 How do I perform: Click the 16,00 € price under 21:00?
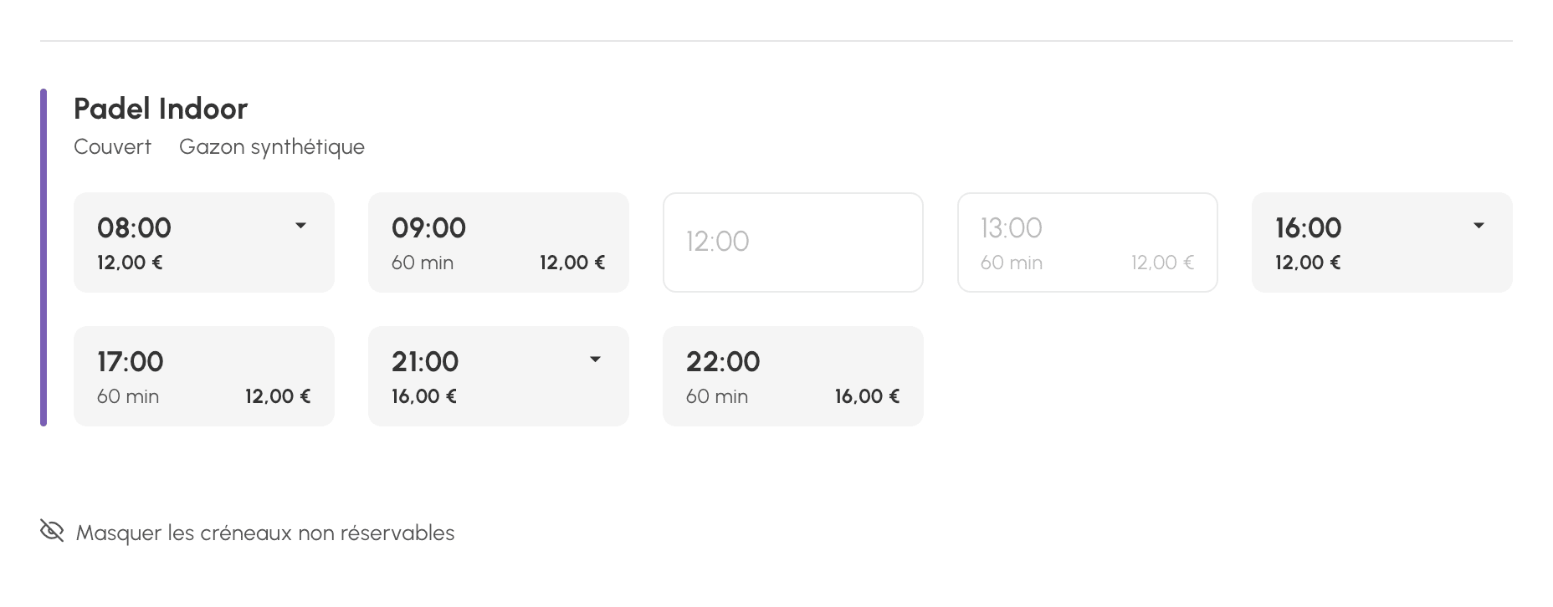click(424, 396)
